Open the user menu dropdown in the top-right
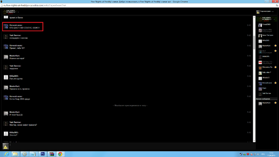This screenshot has width=279, height=157. pos(273,11)
